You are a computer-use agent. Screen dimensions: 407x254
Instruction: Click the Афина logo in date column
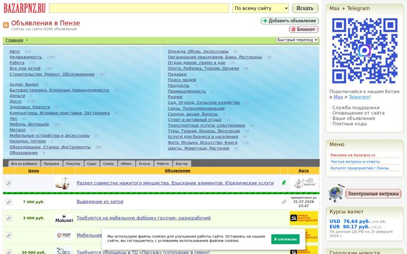coord(304,183)
